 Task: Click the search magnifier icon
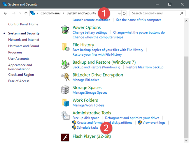(x=181, y=13)
